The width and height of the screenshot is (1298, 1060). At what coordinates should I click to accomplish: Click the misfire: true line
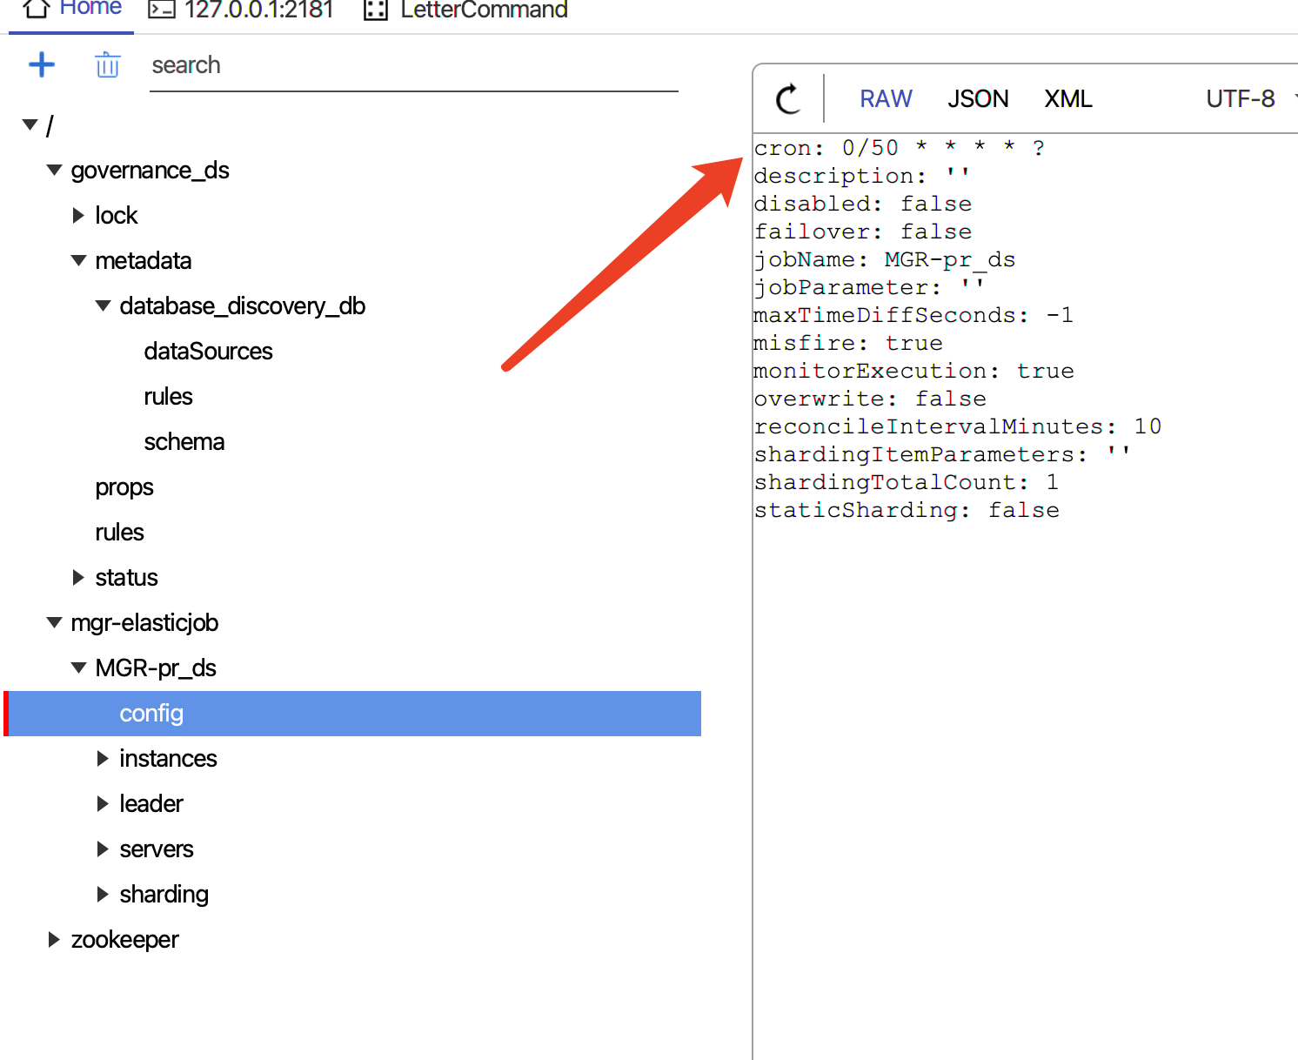tap(848, 343)
